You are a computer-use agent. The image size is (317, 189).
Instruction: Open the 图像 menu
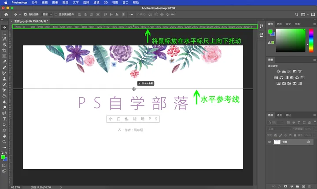[x=55, y=3]
